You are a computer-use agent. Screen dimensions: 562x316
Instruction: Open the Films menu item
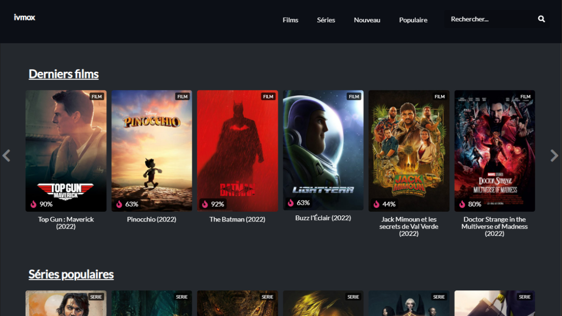pos(290,20)
